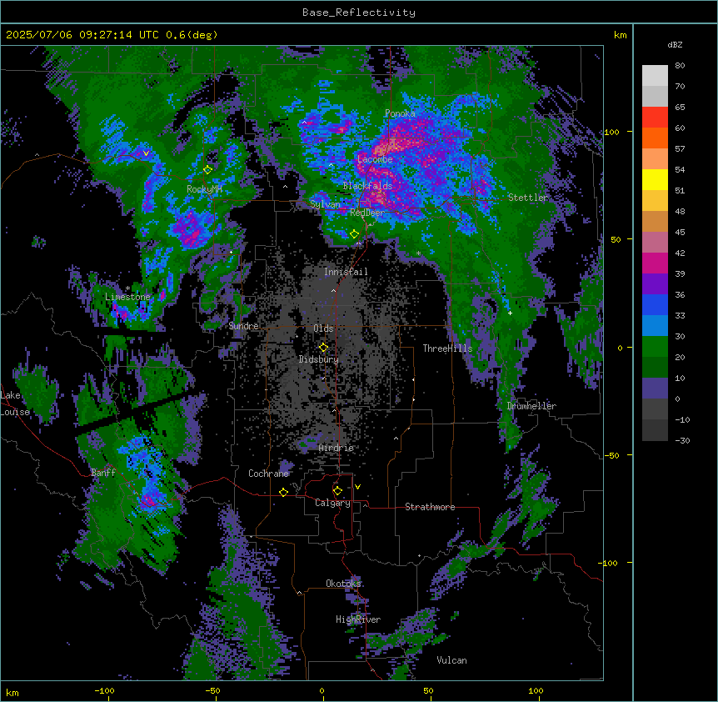
Task: Click the Strathmore city label
Action: coord(430,507)
